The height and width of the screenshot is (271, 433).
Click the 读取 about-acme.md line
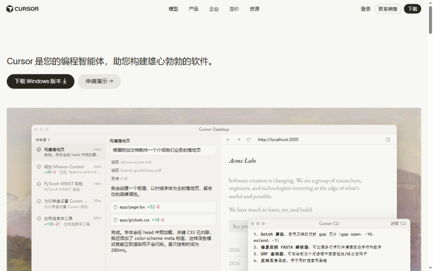coord(131,162)
